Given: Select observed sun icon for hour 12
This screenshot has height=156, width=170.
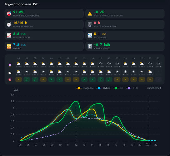Looking at the screenshot, I should [76, 71].
